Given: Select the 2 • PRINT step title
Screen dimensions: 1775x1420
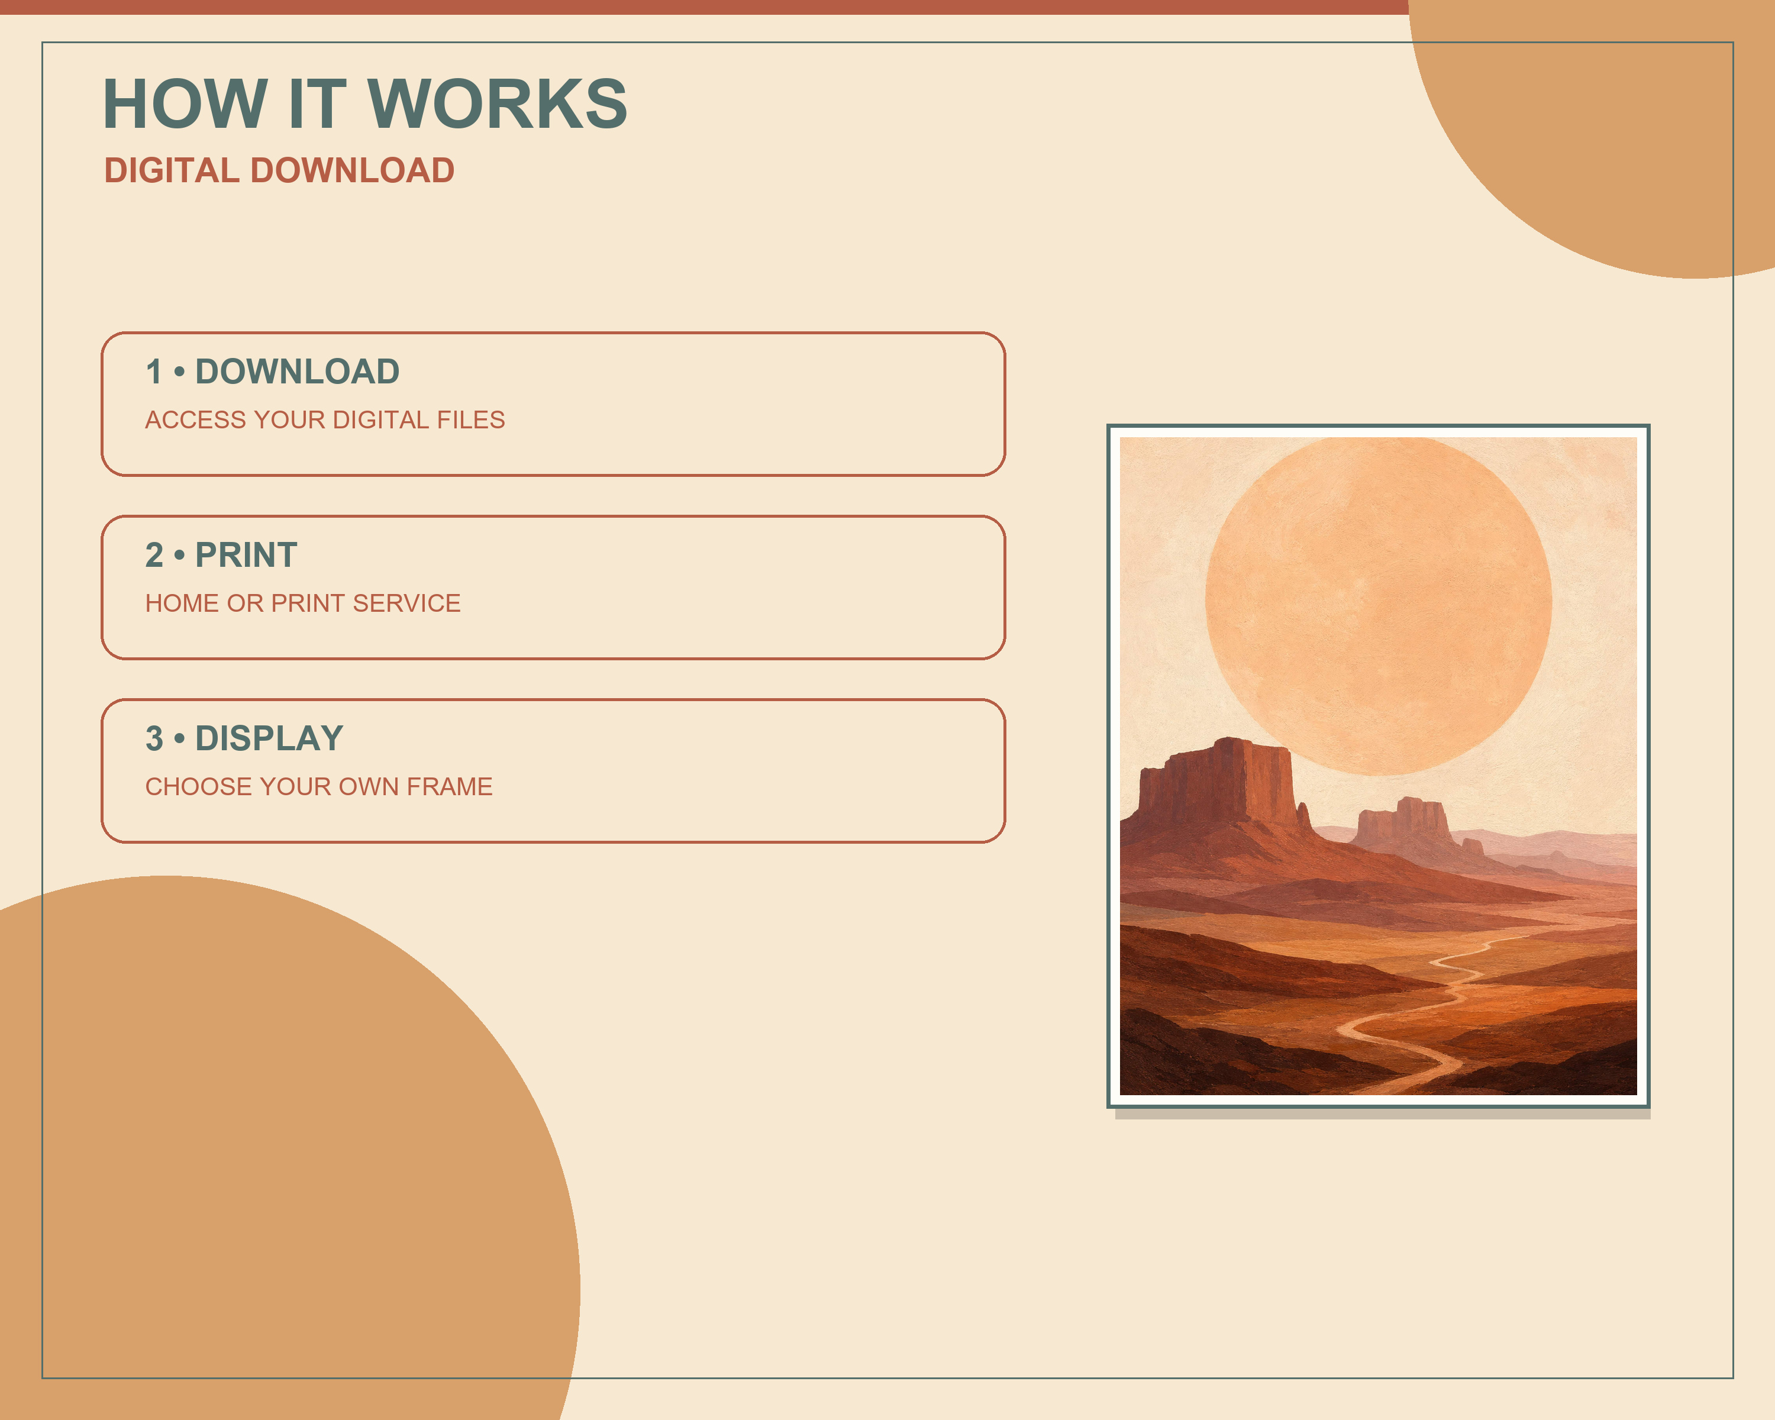Looking at the screenshot, I should [221, 555].
